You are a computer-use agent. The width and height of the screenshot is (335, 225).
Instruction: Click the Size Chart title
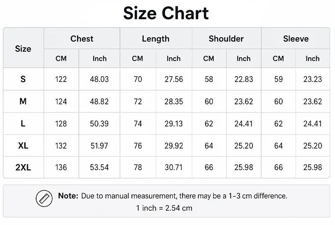pyautogui.click(x=166, y=13)
